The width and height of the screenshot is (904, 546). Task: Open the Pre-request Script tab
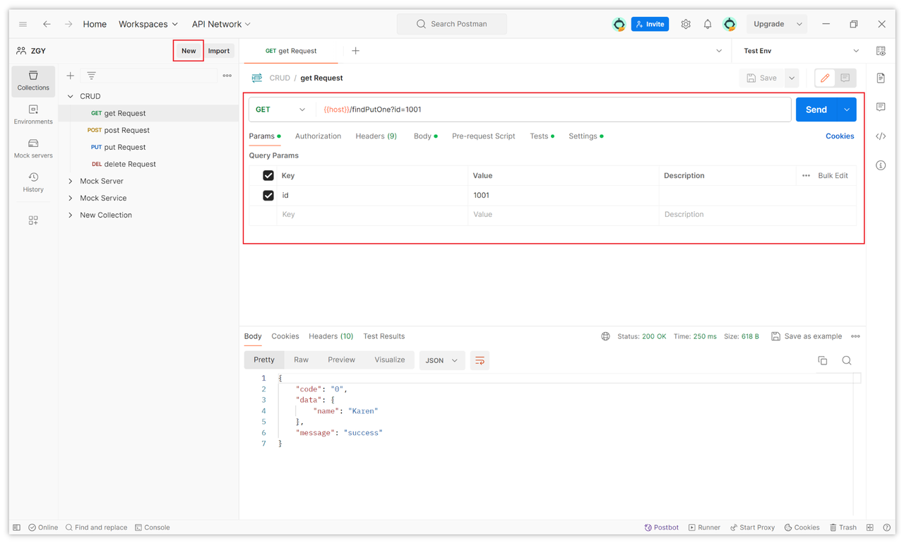coord(483,136)
